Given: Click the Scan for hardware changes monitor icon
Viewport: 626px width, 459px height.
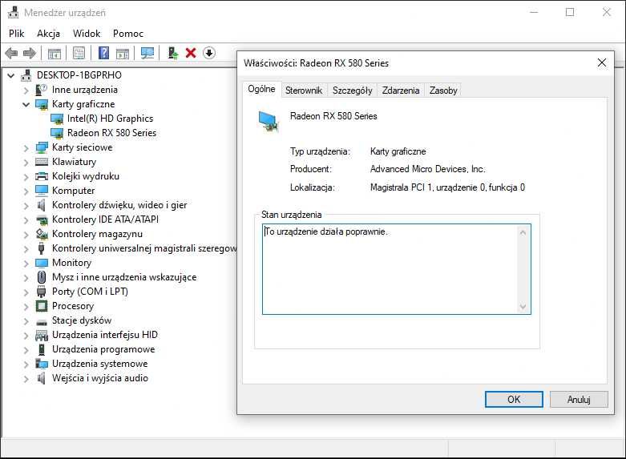Looking at the screenshot, I should pyautogui.click(x=147, y=53).
